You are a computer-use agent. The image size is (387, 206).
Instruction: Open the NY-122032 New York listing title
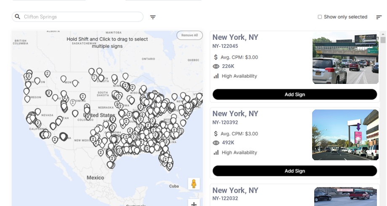coord(235,190)
